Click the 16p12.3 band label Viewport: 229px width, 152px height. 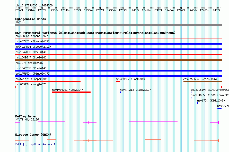tap(21, 22)
